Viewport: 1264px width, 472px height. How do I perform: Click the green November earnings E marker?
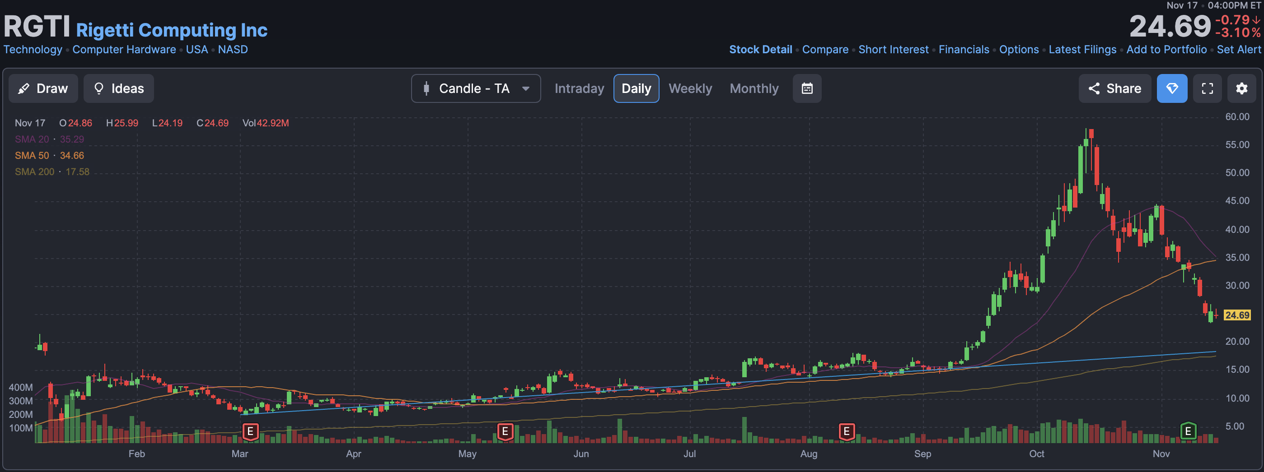click(1188, 431)
